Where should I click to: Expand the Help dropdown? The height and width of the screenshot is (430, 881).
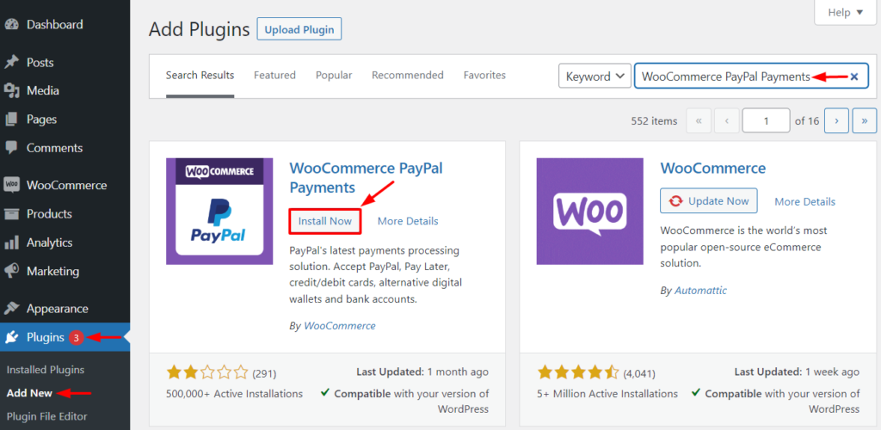[x=846, y=12]
